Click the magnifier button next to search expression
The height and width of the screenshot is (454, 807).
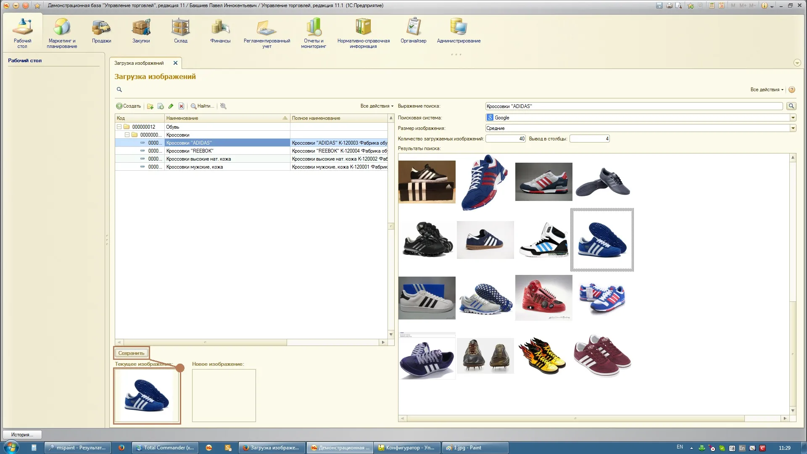pyautogui.click(x=791, y=106)
